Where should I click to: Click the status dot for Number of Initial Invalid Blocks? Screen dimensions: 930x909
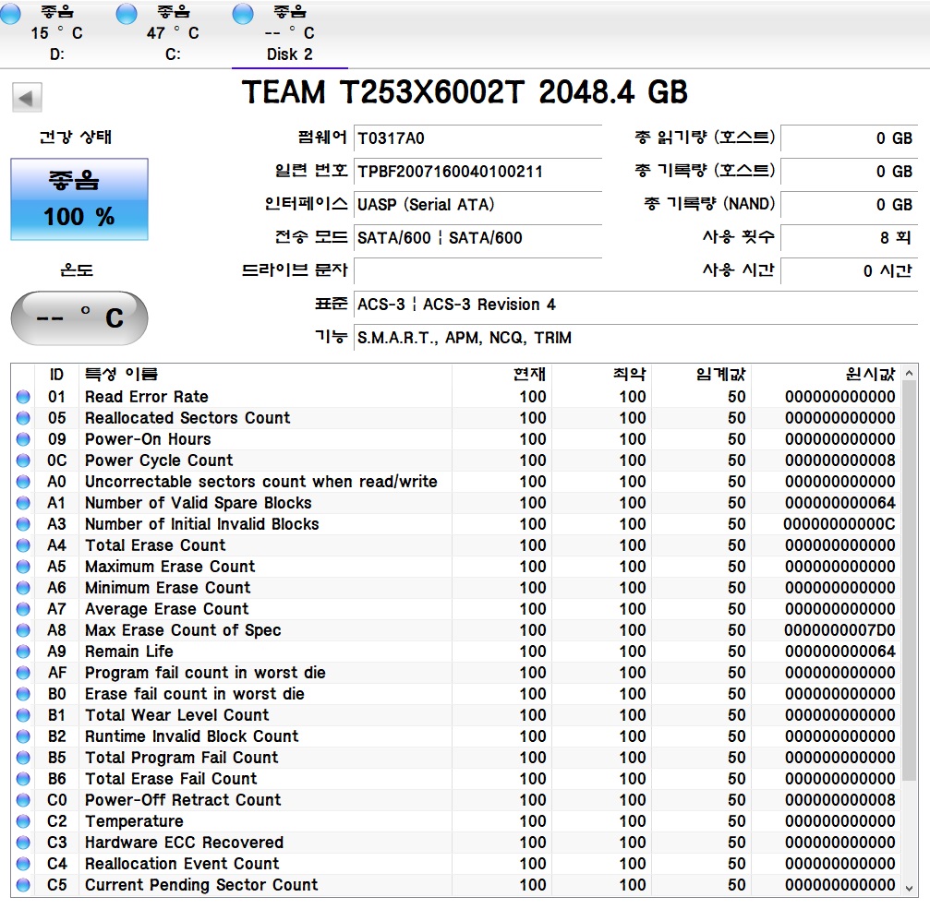23,524
